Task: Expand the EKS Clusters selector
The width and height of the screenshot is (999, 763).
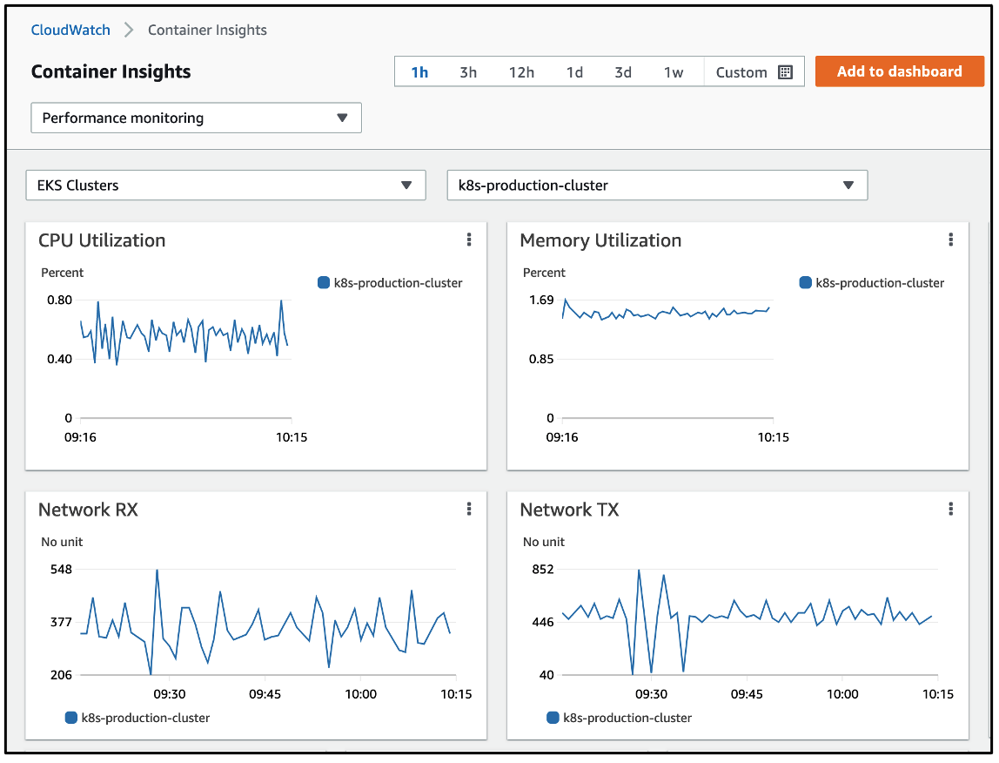Action: (x=225, y=185)
